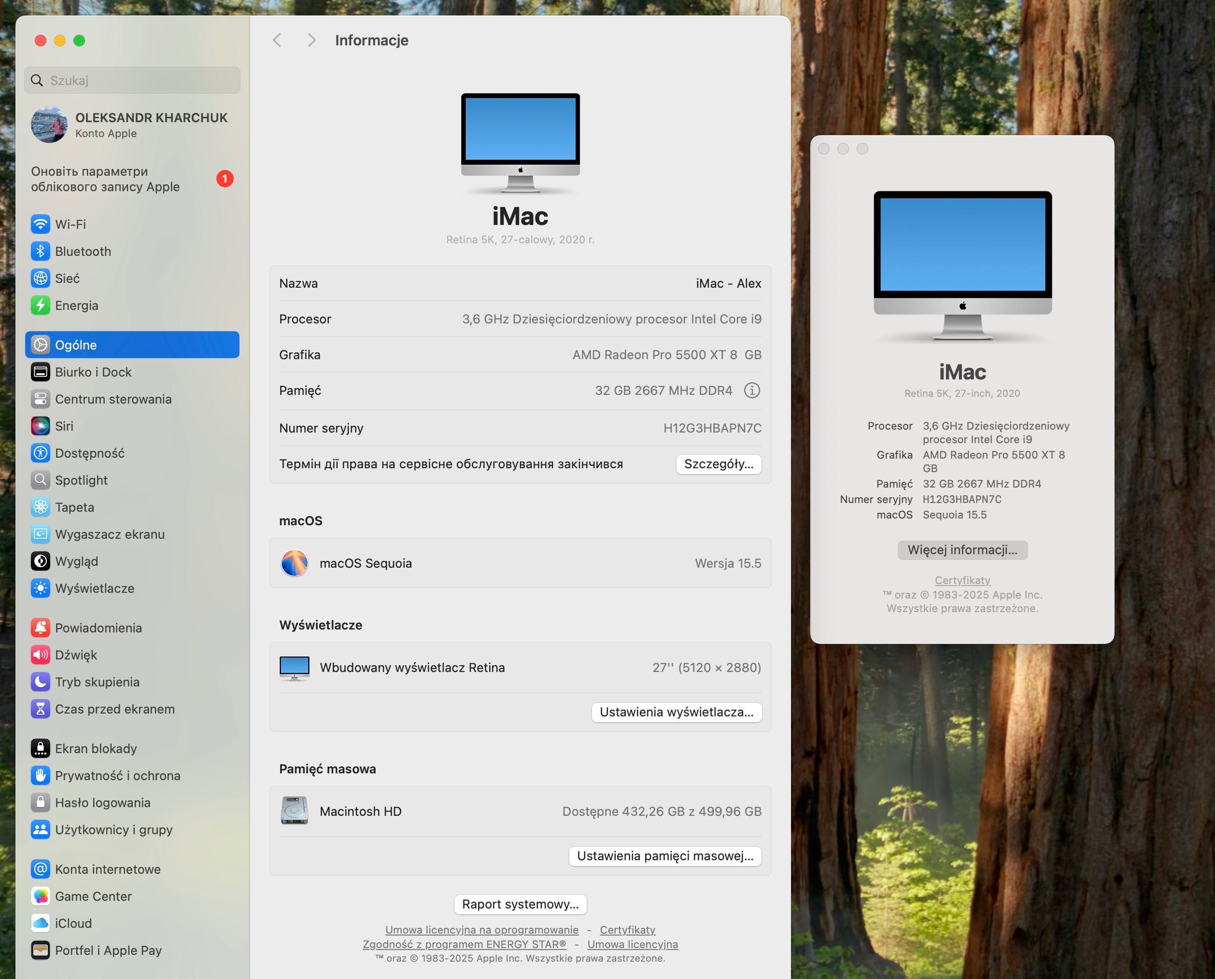Open the Umowa licencyjna footer link
The width and height of the screenshot is (1215, 979).
coord(632,945)
